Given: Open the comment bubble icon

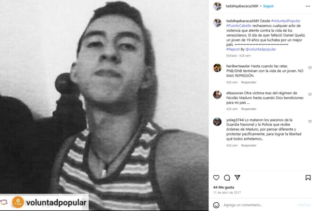Looking at the screenshot, I should click(227, 177).
